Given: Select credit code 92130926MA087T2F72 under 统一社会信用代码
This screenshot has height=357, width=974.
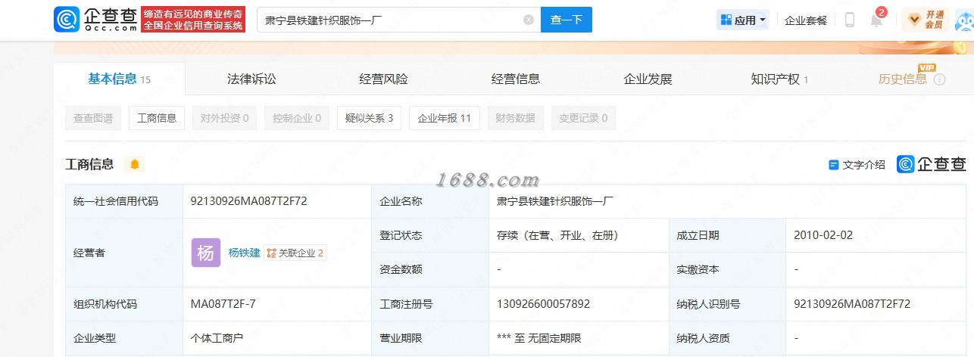Looking at the screenshot, I should coord(248,201).
